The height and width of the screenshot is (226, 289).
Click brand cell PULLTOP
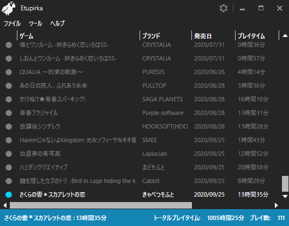pos(154,85)
